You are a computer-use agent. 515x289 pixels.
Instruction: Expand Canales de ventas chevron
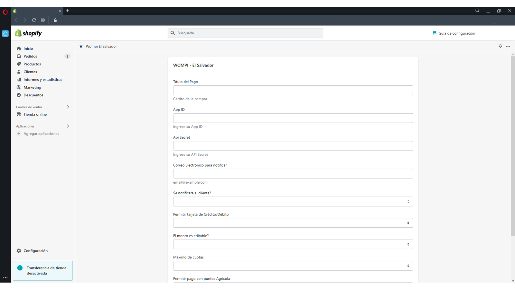68,107
